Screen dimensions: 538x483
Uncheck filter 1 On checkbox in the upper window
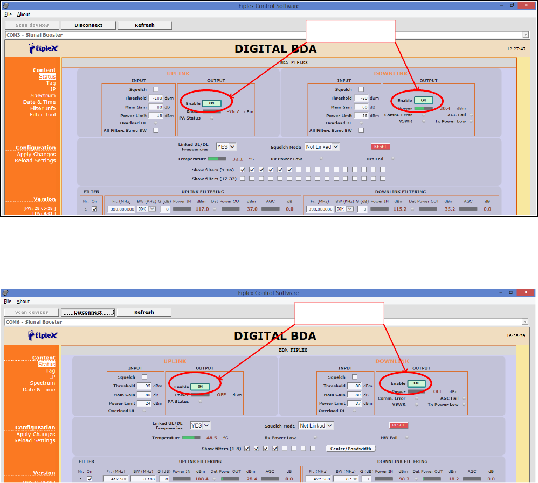(x=94, y=209)
